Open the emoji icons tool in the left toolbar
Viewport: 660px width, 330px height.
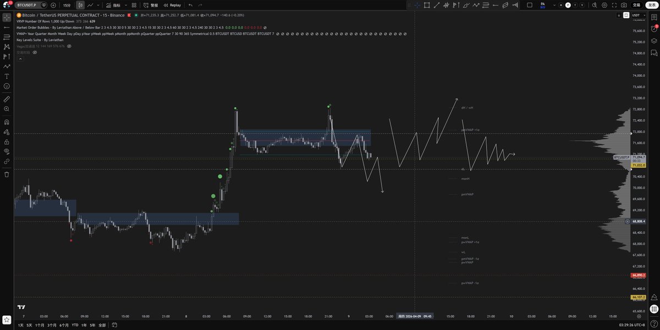pyautogui.click(x=7, y=86)
